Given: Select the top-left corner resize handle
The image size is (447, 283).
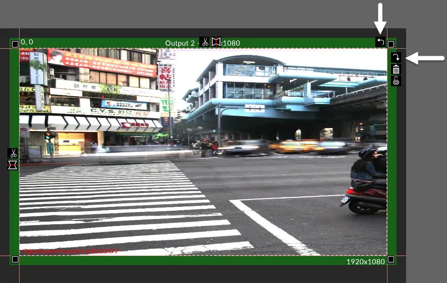Looking at the screenshot, I should point(15,44).
